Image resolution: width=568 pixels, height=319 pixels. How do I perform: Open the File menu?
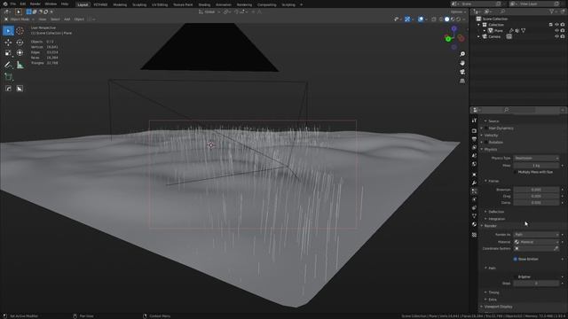pos(13,4)
